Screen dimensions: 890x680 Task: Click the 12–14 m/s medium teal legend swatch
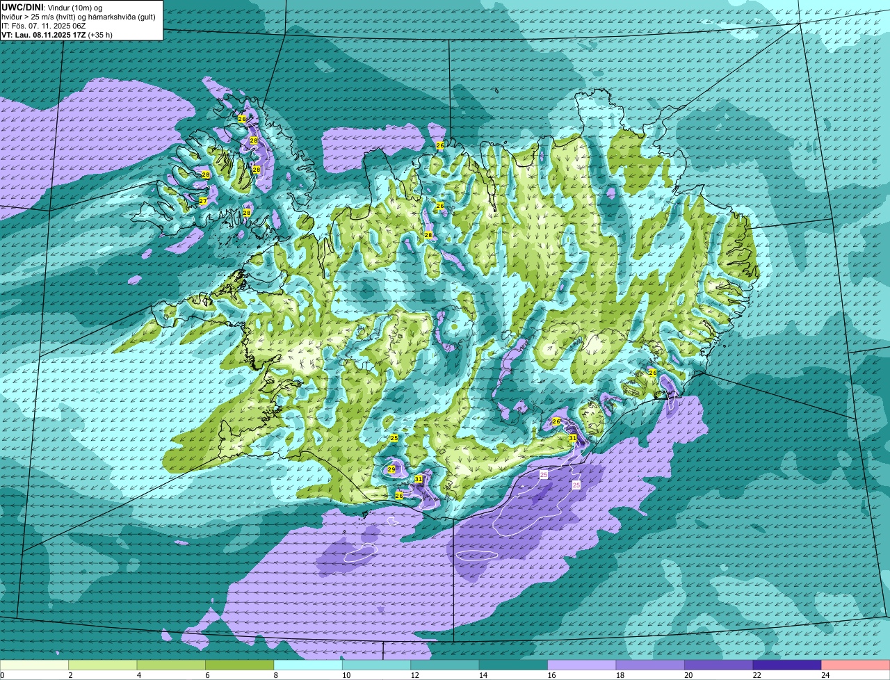click(x=446, y=665)
